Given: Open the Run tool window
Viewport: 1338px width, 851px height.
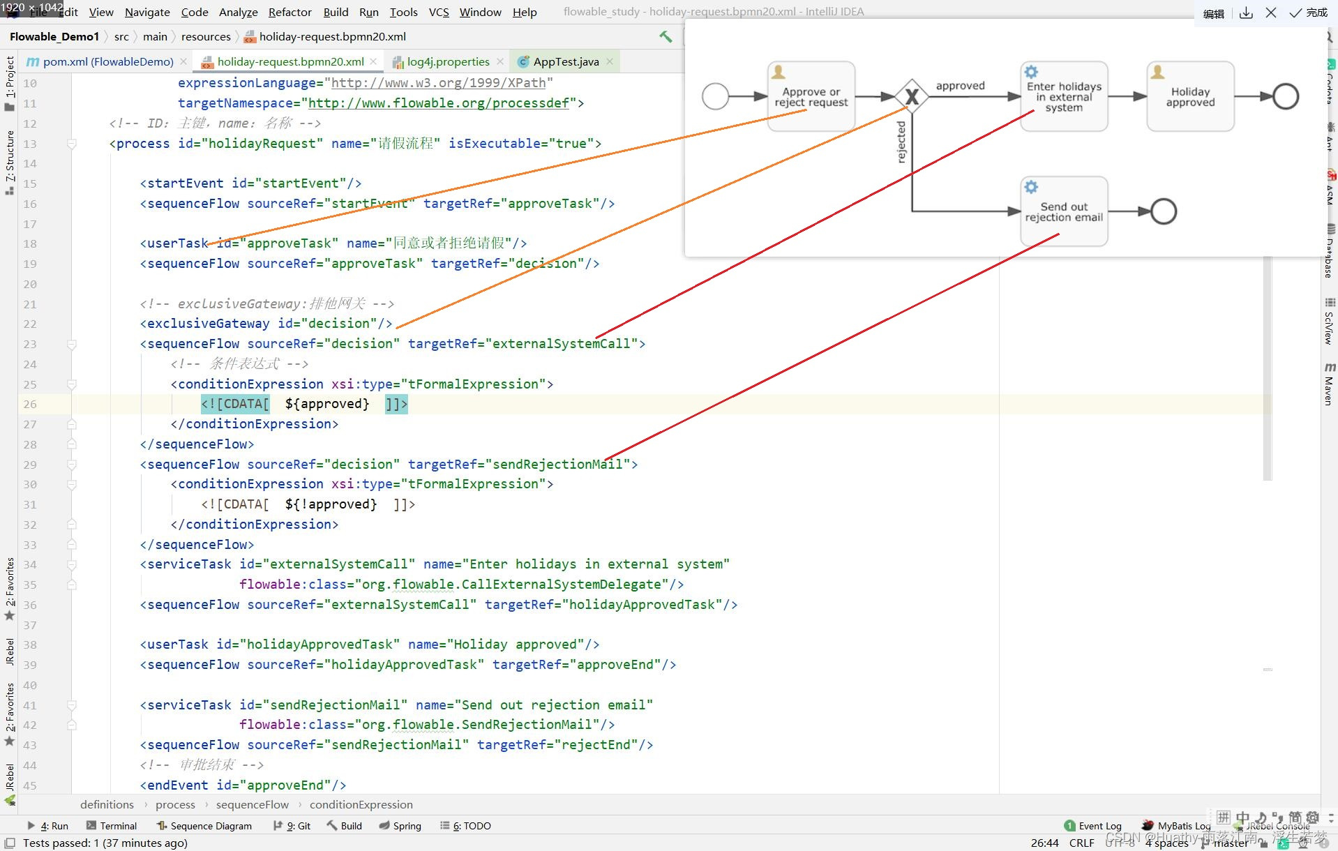Looking at the screenshot, I should [x=47, y=826].
